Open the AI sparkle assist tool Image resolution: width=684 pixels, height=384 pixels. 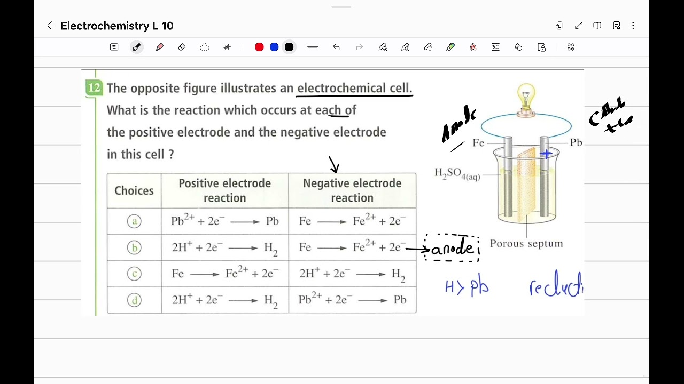point(227,47)
